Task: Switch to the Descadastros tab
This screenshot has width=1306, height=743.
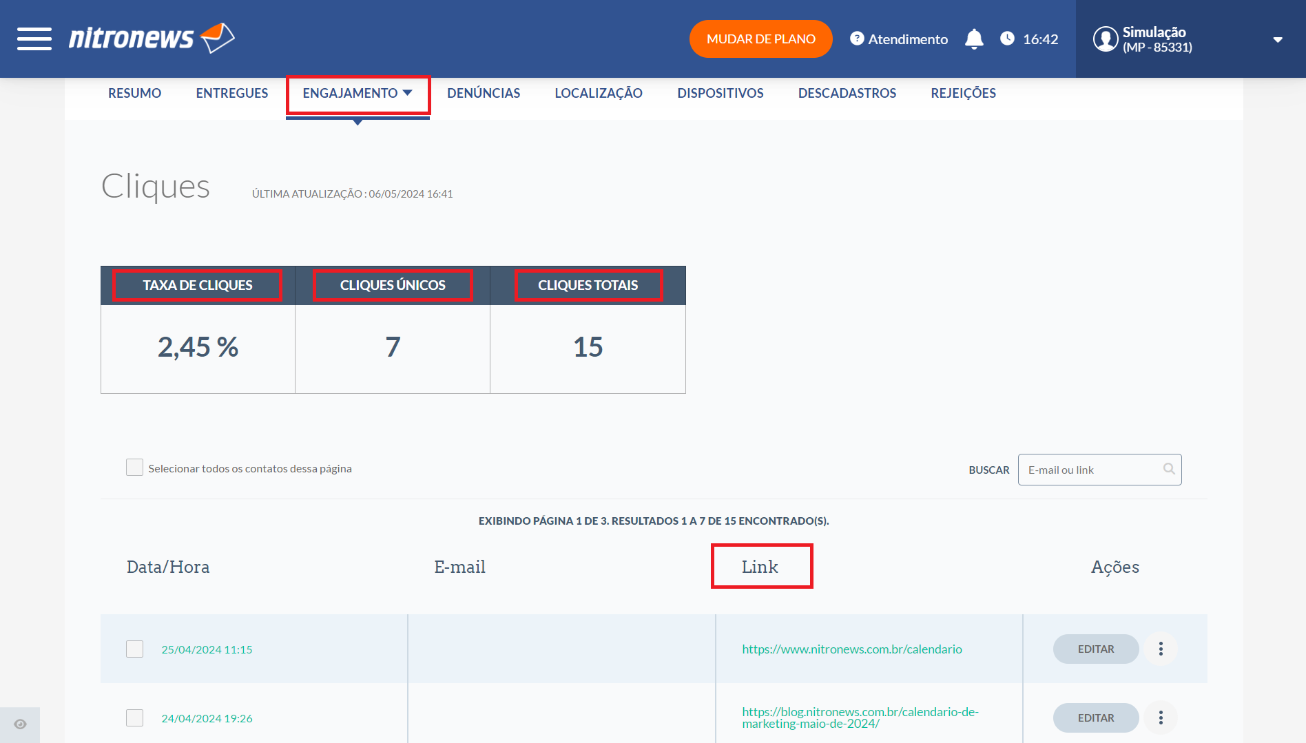Action: 847,93
